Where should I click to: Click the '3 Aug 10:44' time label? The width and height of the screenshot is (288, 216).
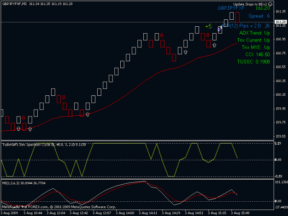[33, 213]
